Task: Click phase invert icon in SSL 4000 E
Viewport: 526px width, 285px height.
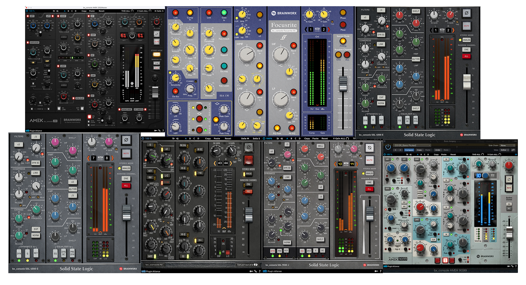Action: [x=466, y=13]
